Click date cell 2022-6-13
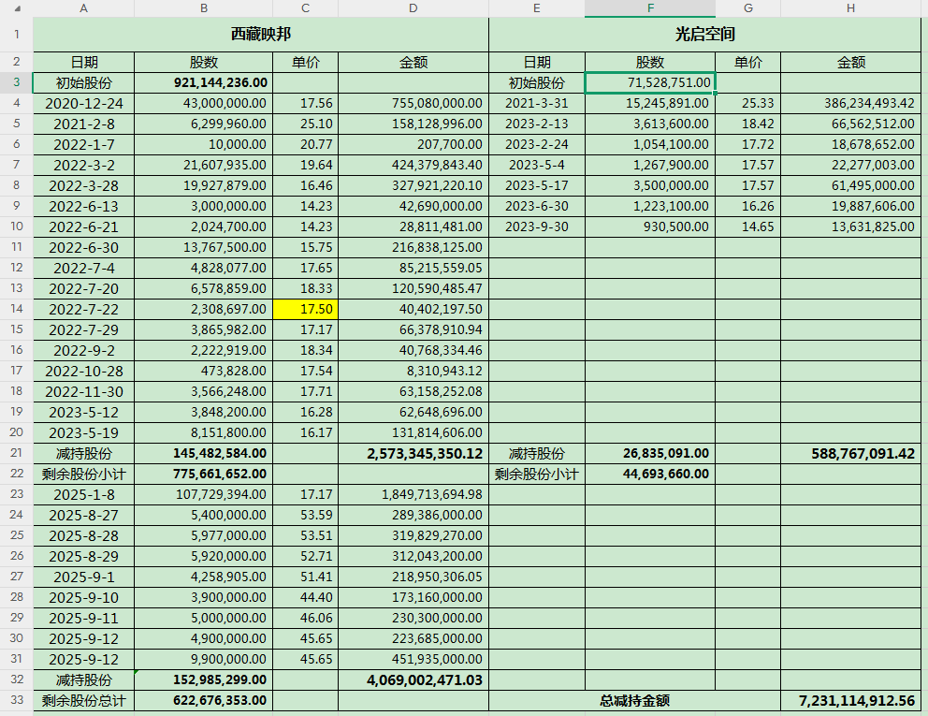 [x=83, y=206]
